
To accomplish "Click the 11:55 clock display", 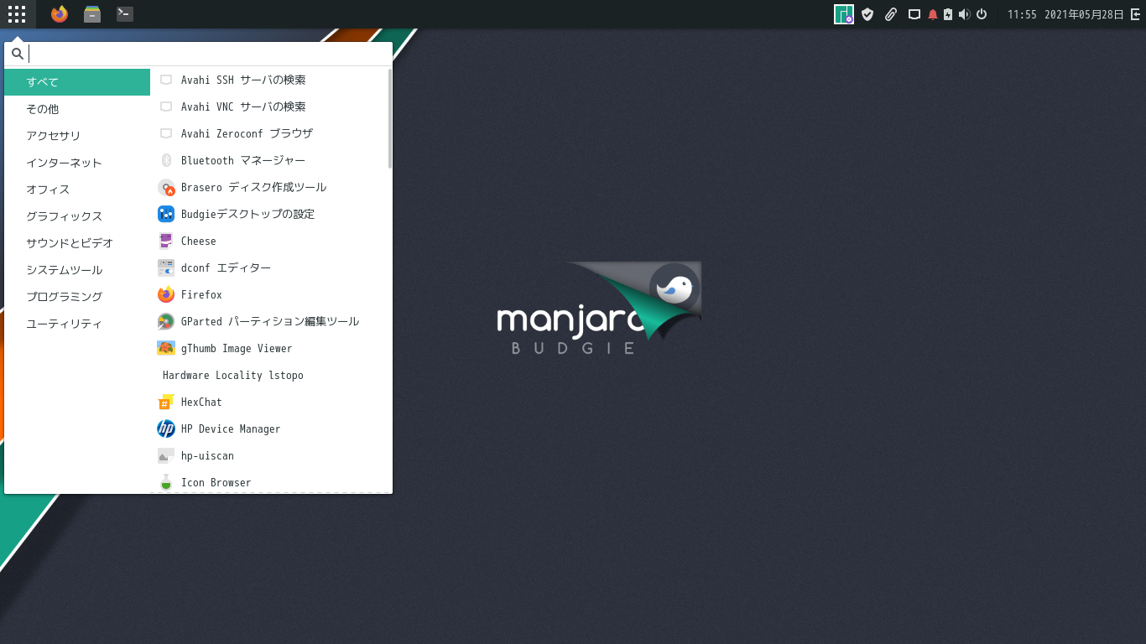I will [1022, 15].
